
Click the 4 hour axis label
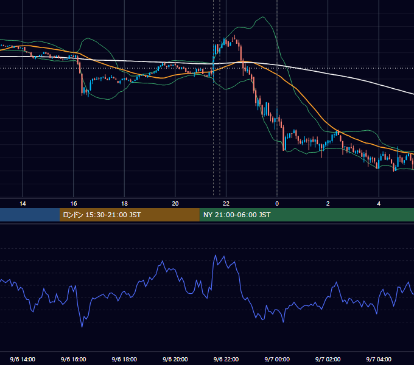pyautogui.click(x=379, y=204)
